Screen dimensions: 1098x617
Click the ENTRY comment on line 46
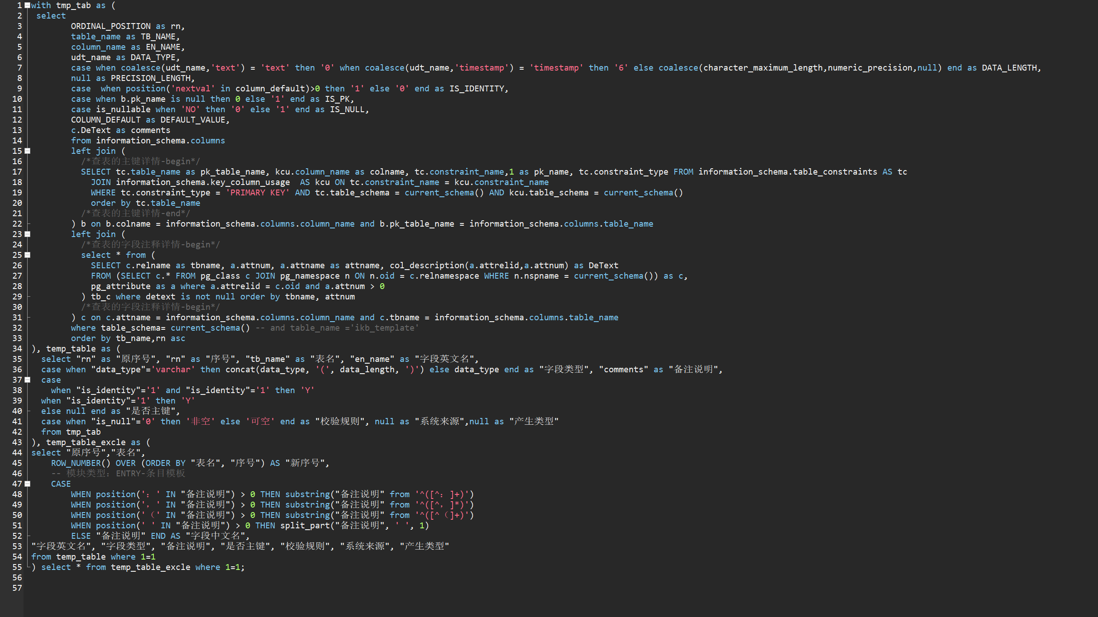(x=118, y=474)
